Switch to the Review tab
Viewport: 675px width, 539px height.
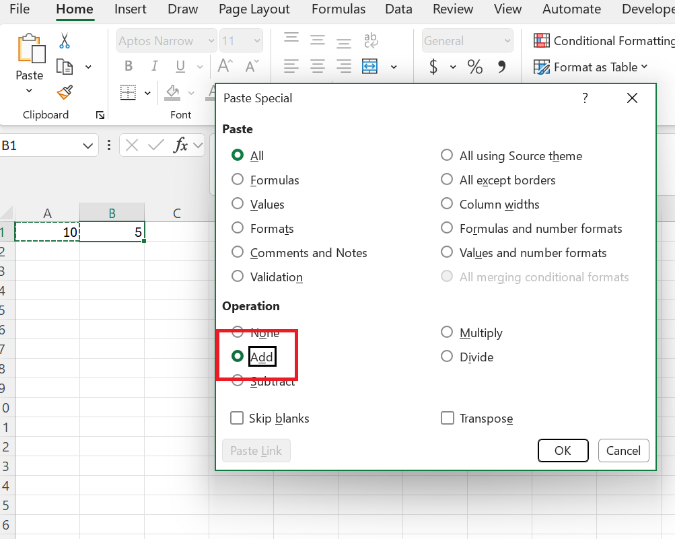tap(453, 9)
